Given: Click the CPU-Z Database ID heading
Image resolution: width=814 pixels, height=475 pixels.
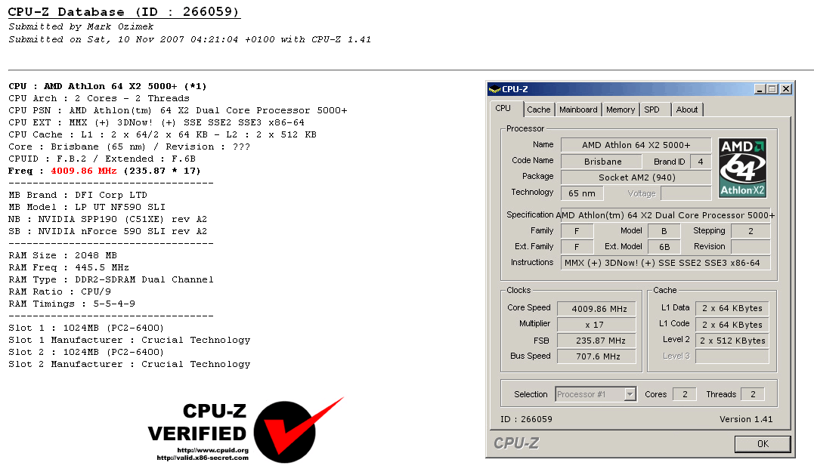Looking at the screenshot, I should [124, 12].
